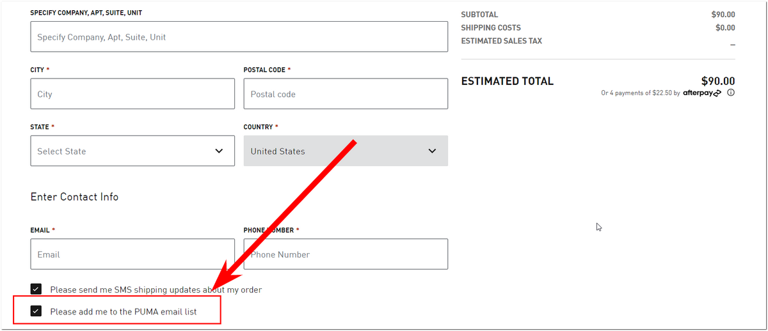Click the Enter Contact Info heading
Viewport: 768px width, 331px height.
point(74,197)
